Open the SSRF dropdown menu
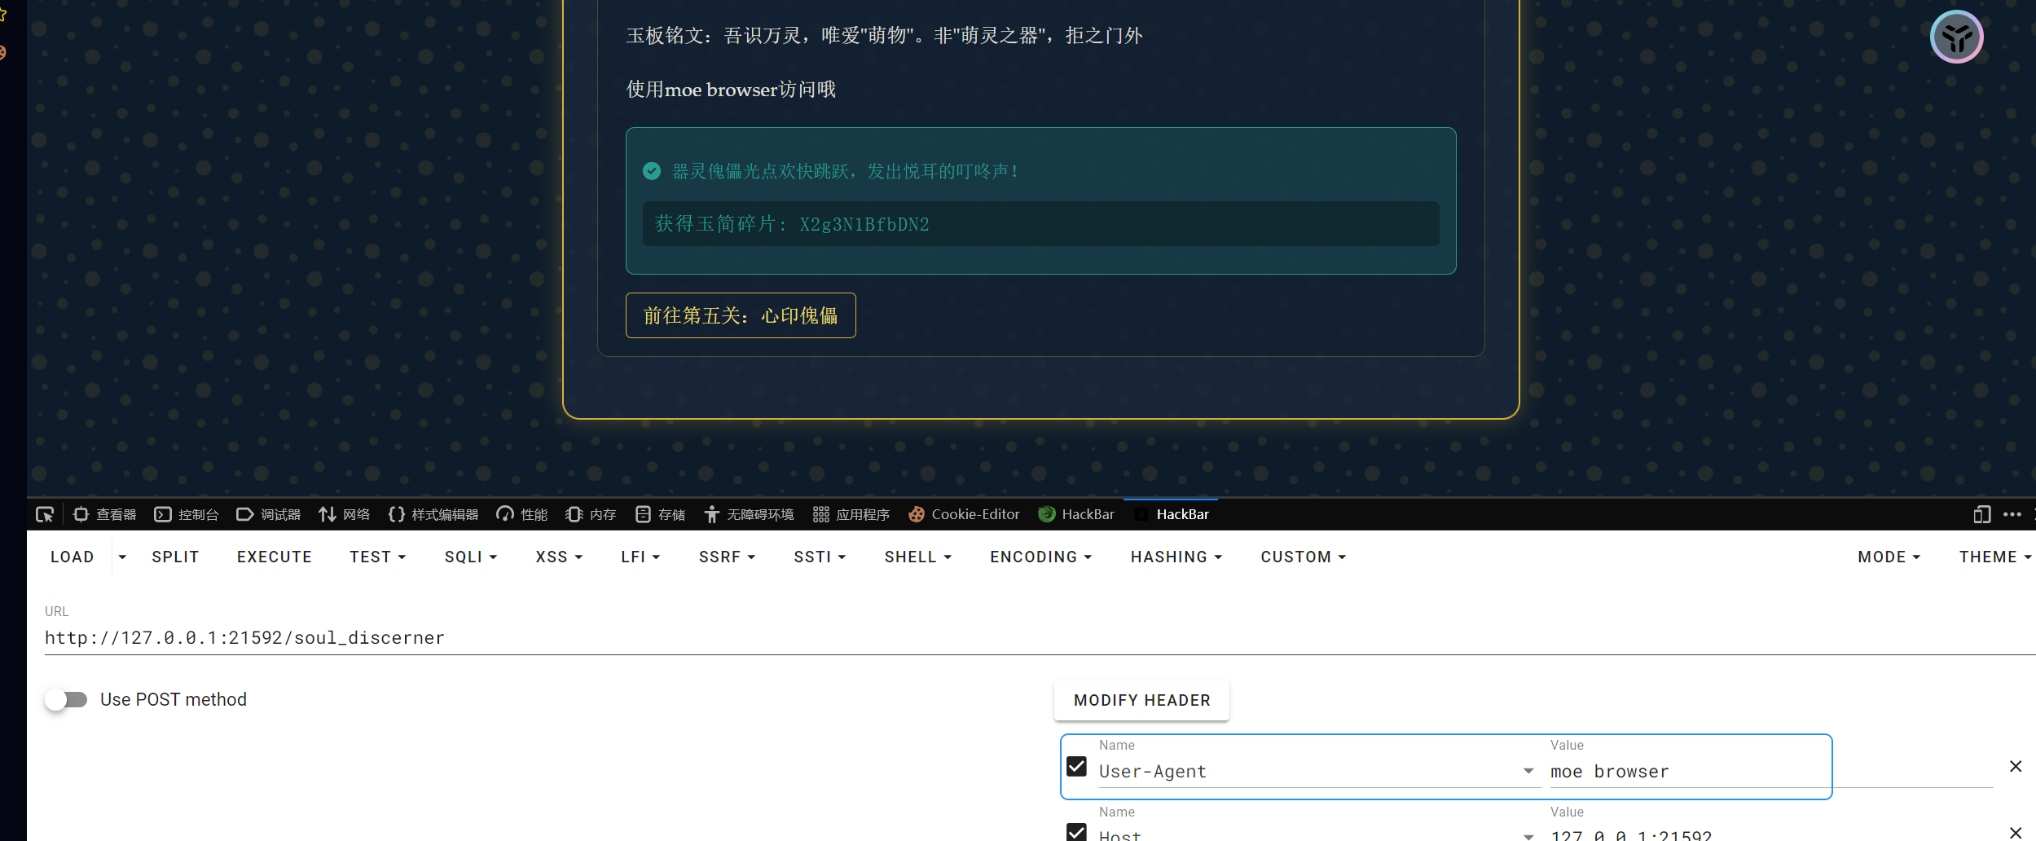This screenshot has width=2036, height=841. click(x=728, y=557)
